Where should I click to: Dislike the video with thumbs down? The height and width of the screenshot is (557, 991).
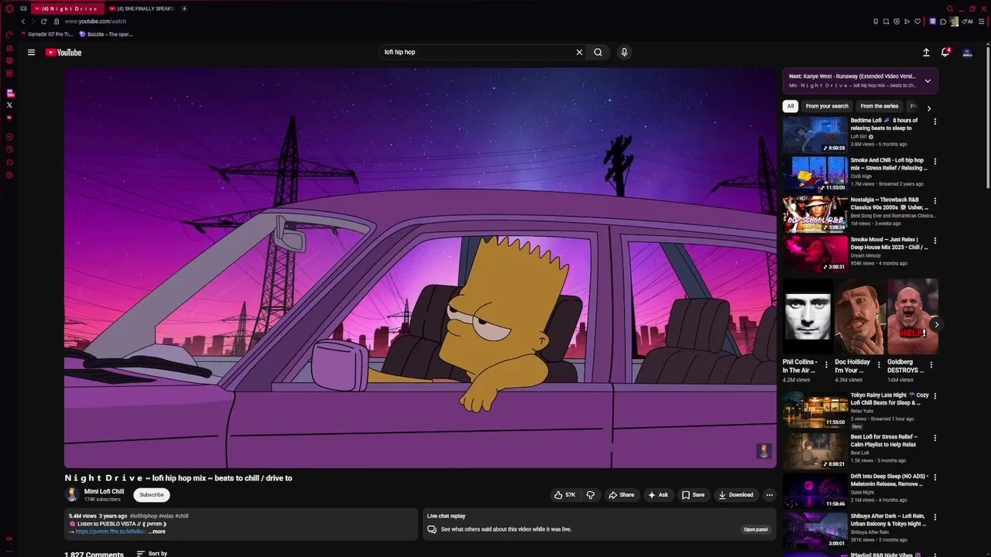(591, 495)
